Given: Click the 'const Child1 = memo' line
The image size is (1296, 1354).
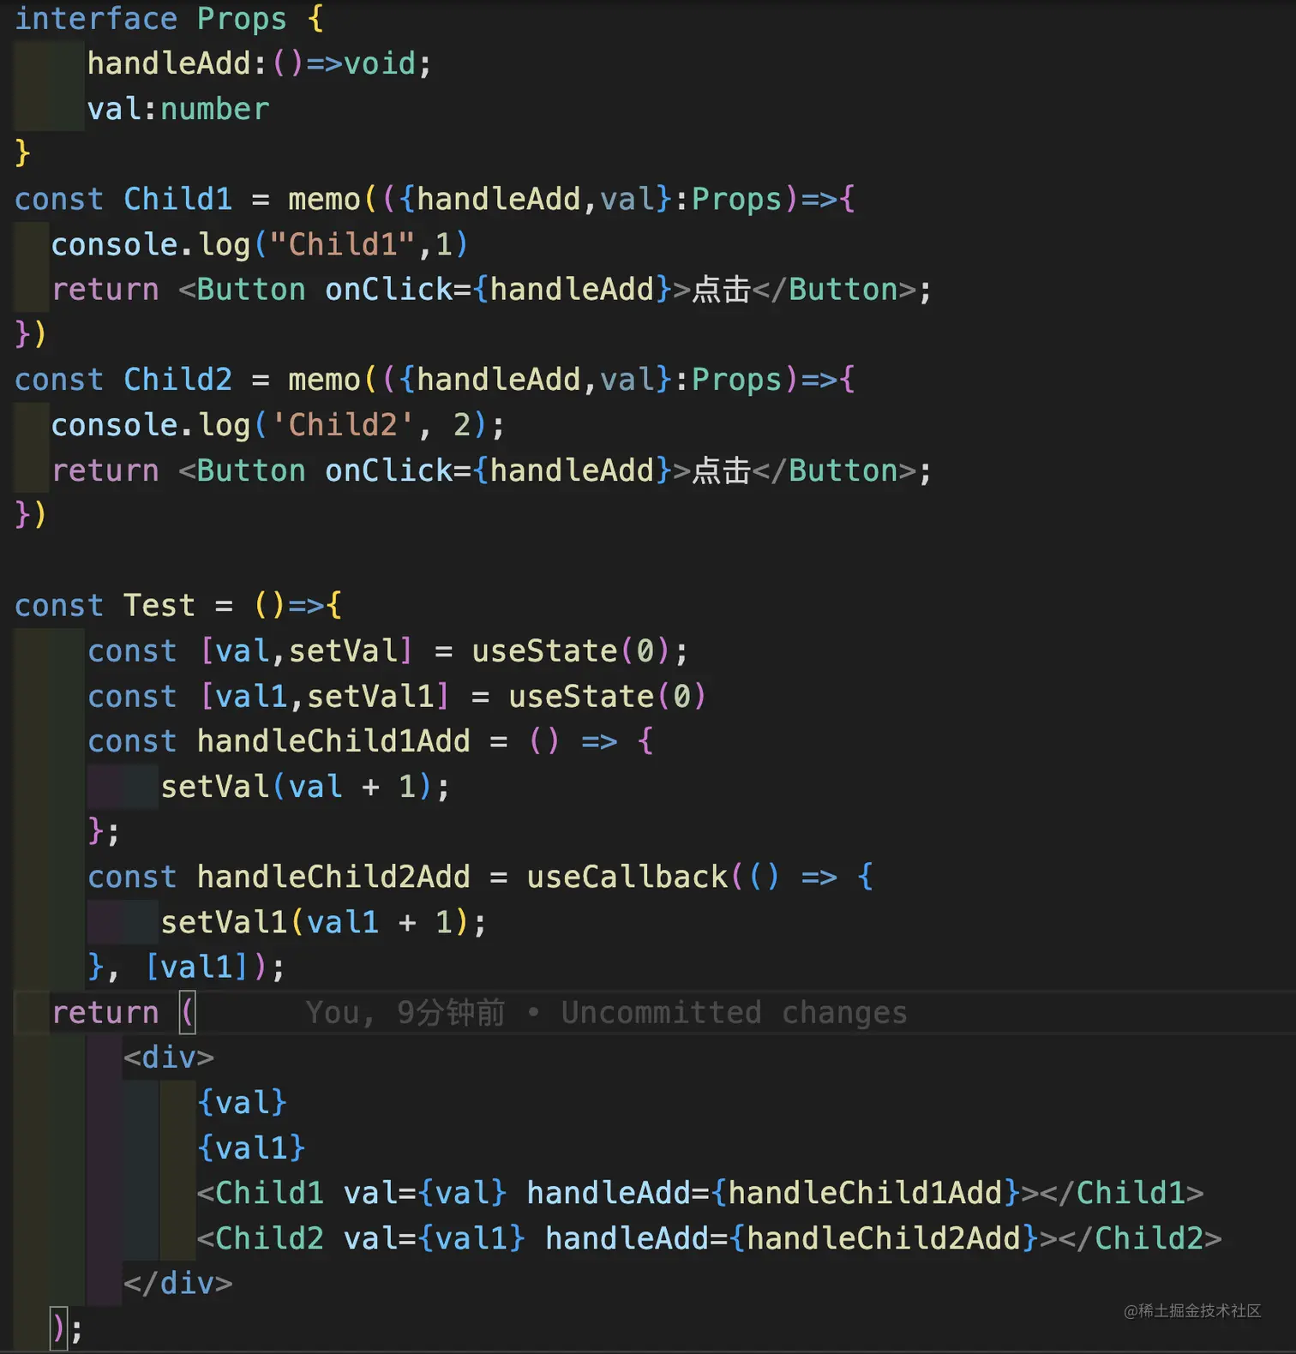Looking at the screenshot, I should click(x=435, y=199).
